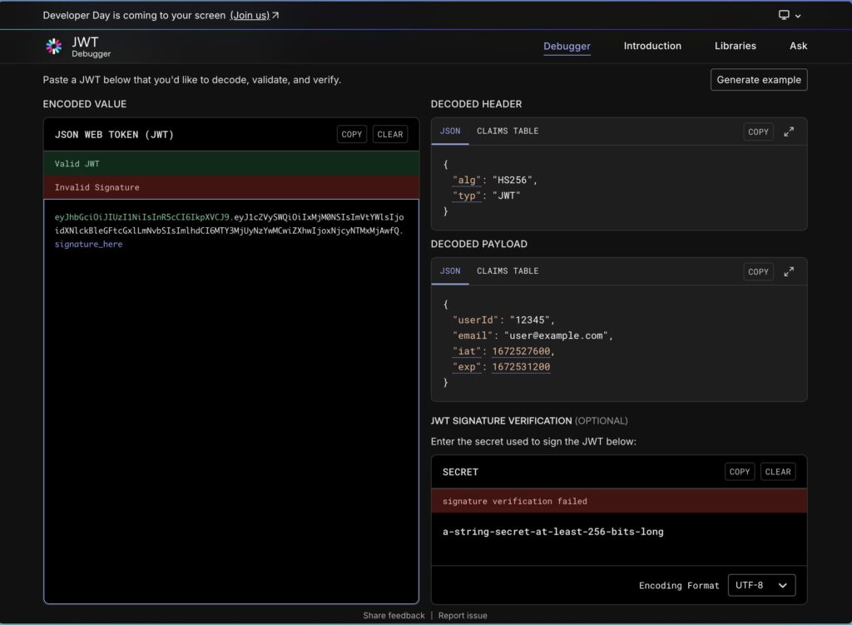Clear the encoded JWT token
852x625 pixels.
390,134
